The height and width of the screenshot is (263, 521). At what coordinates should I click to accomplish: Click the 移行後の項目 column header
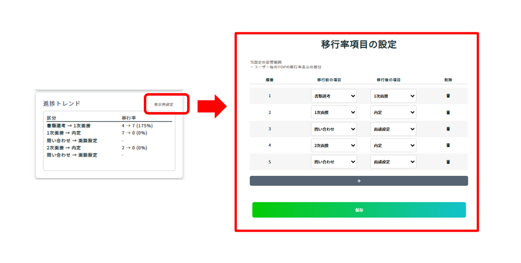(x=389, y=80)
